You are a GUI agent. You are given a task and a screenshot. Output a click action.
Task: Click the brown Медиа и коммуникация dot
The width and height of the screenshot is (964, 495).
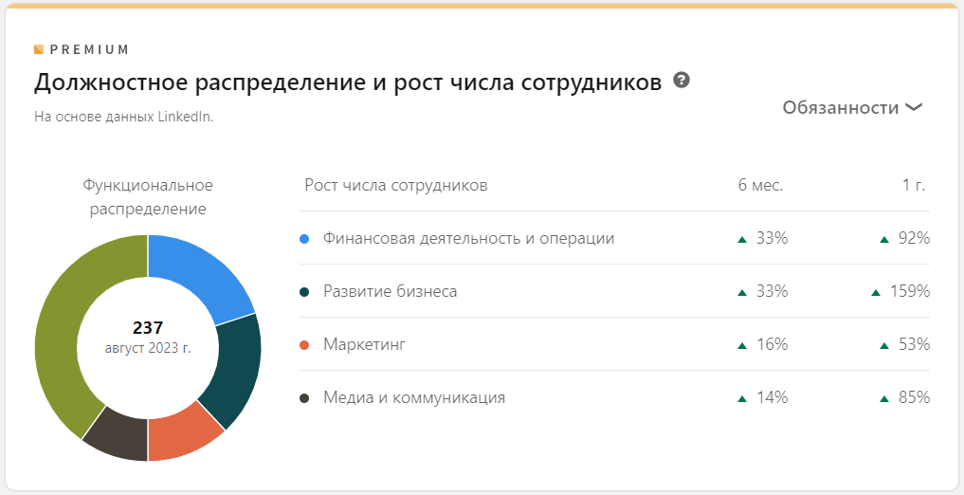(304, 398)
